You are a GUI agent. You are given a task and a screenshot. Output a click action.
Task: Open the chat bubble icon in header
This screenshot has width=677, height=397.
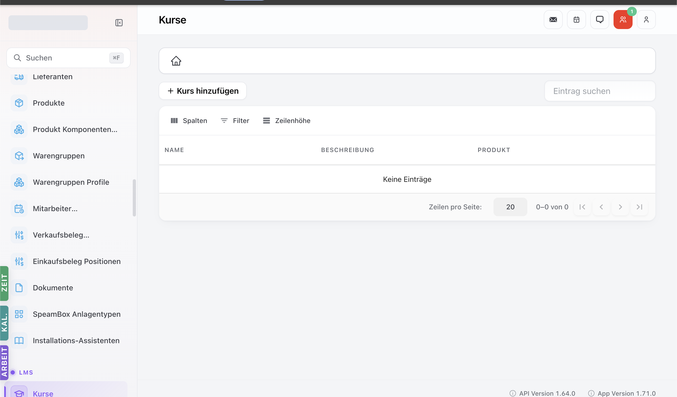coord(600,20)
